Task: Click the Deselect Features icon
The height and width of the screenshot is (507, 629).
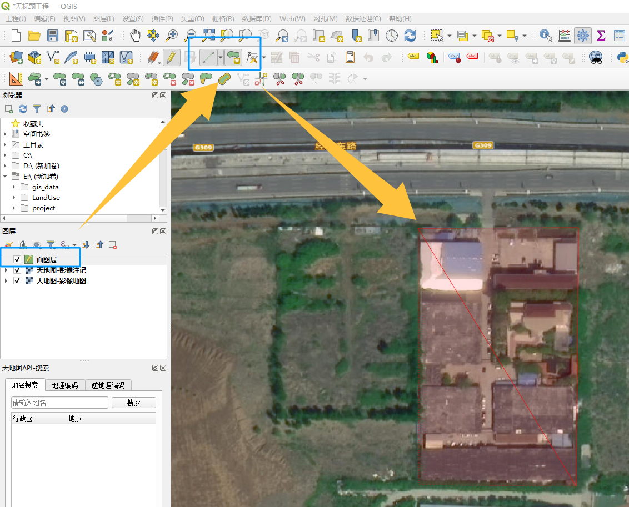Action: (x=488, y=36)
